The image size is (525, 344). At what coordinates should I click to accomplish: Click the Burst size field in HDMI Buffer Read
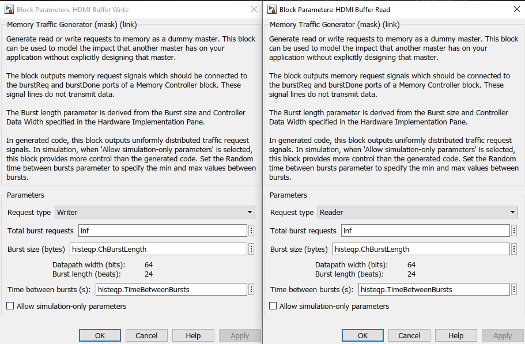(421, 250)
